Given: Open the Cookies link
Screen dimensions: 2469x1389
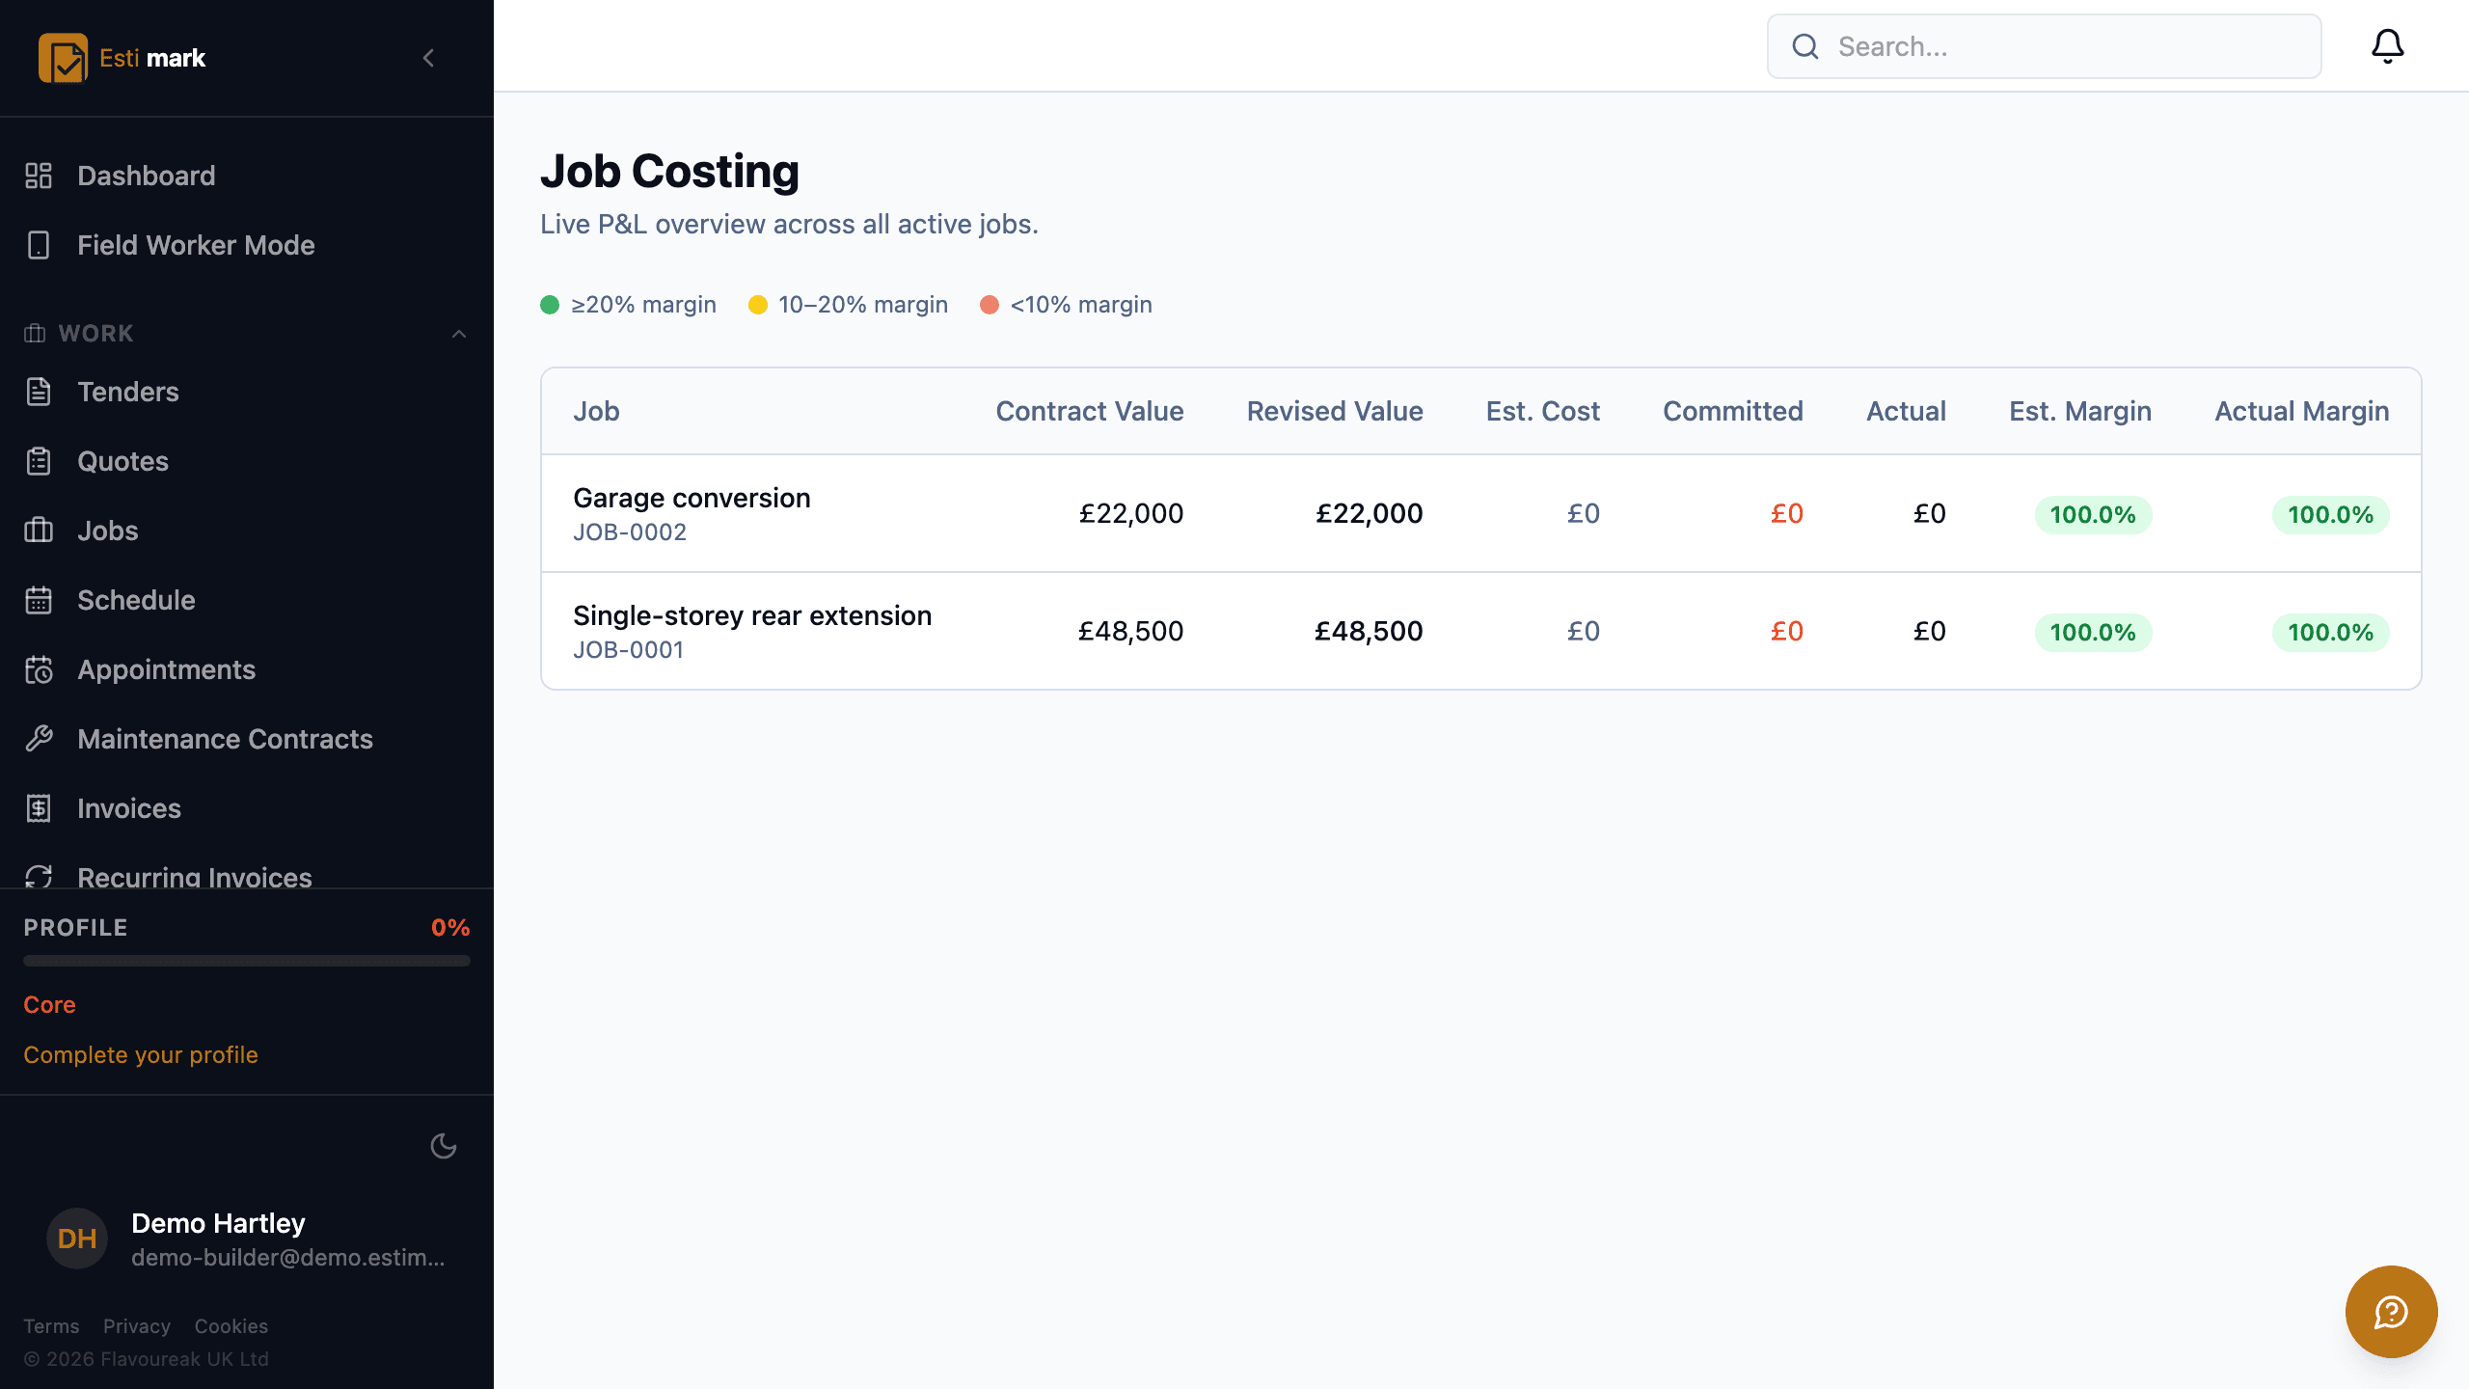Looking at the screenshot, I should click(x=231, y=1326).
